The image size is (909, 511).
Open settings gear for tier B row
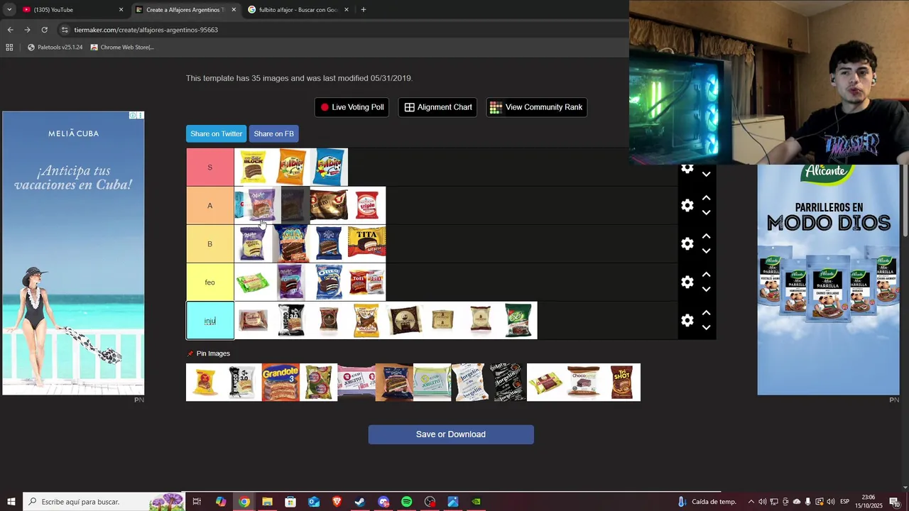[x=687, y=243]
